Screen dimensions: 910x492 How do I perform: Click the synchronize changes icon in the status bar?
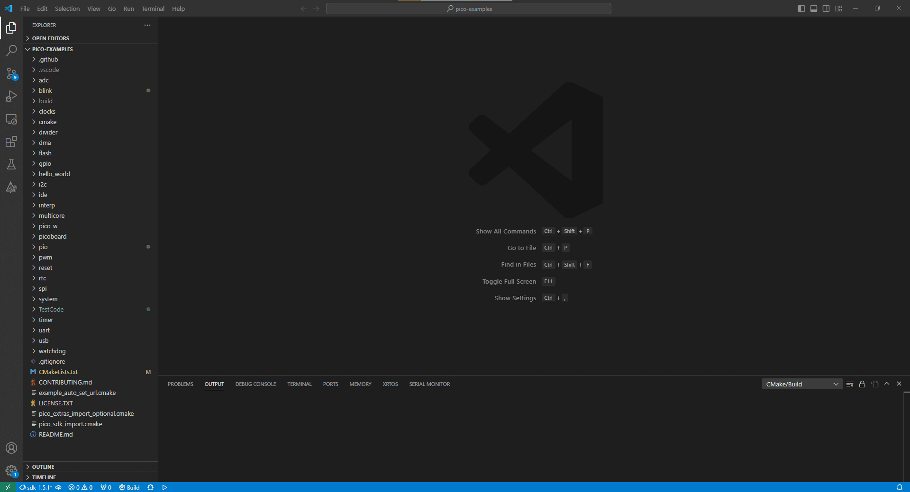click(x=58, y=487)
